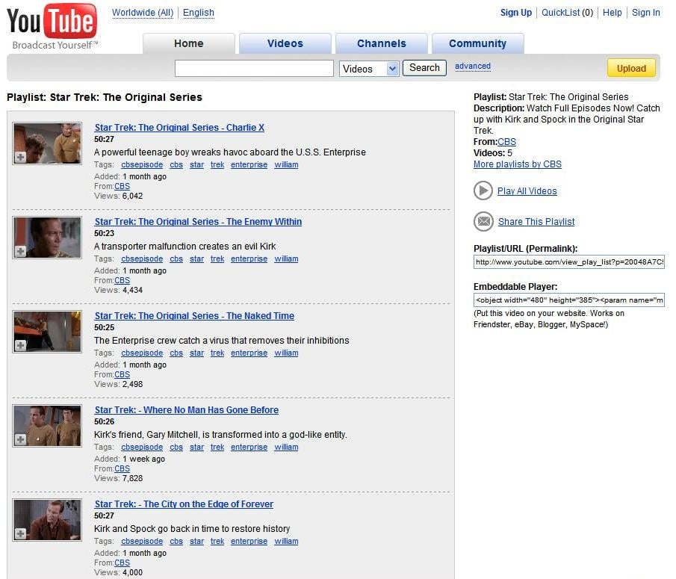Open the Videos search type dropdown

(x=370, y=69)
